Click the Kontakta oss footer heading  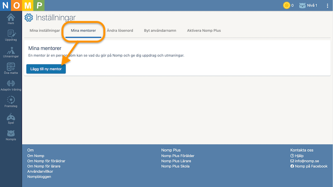[302, 150]
